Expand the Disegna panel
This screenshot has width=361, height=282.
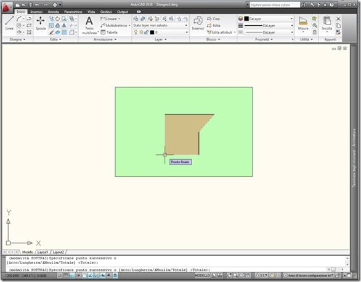[17, 39]
